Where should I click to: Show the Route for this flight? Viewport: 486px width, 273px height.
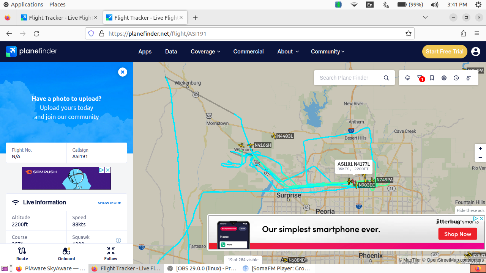tap(22, 254)
